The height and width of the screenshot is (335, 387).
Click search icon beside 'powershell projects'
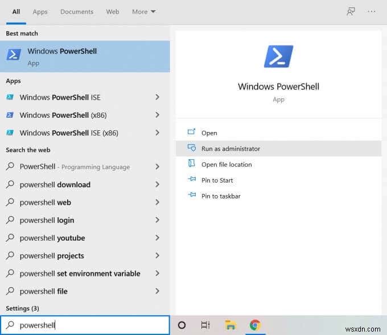[10, 255]
